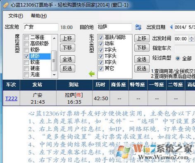Click the 特等座 column header
The image size is (195, 163).
[138, 85]
